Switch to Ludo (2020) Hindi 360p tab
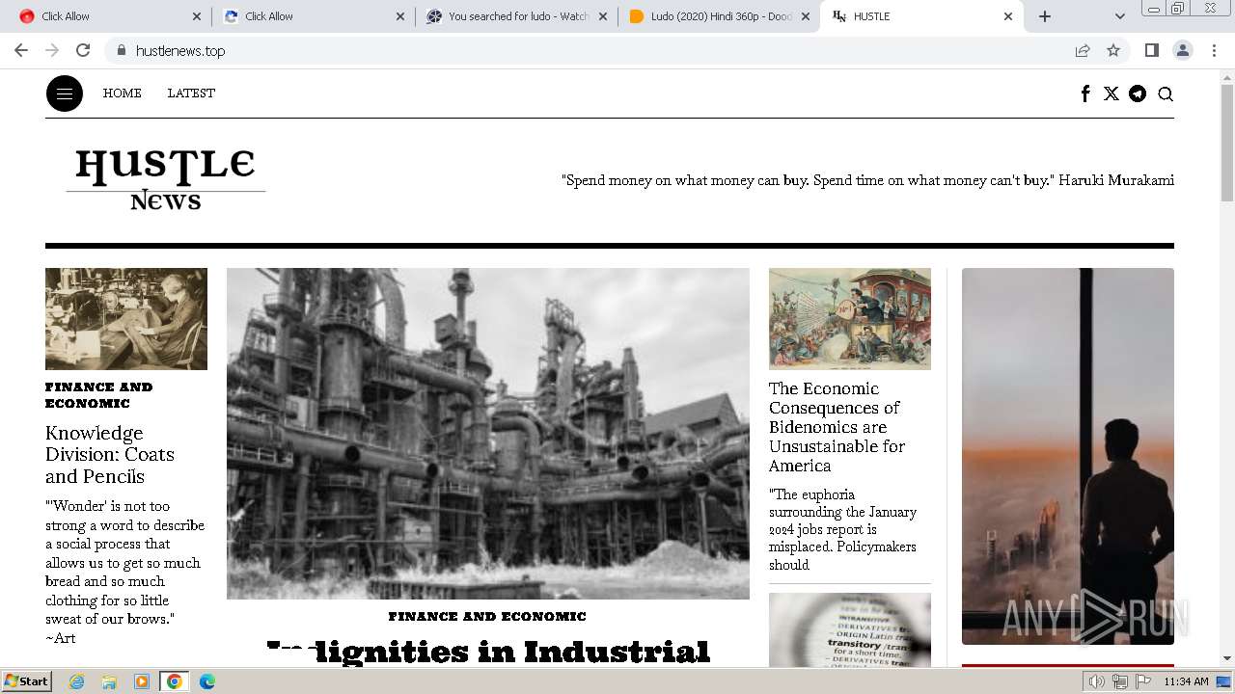The image size is (1235, 694). (719, 16)
